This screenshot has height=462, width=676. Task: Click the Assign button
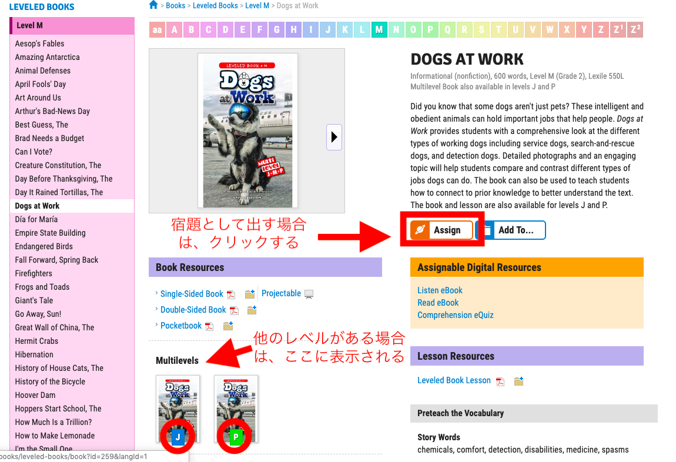pyautogui.click(x=441, y=230)
